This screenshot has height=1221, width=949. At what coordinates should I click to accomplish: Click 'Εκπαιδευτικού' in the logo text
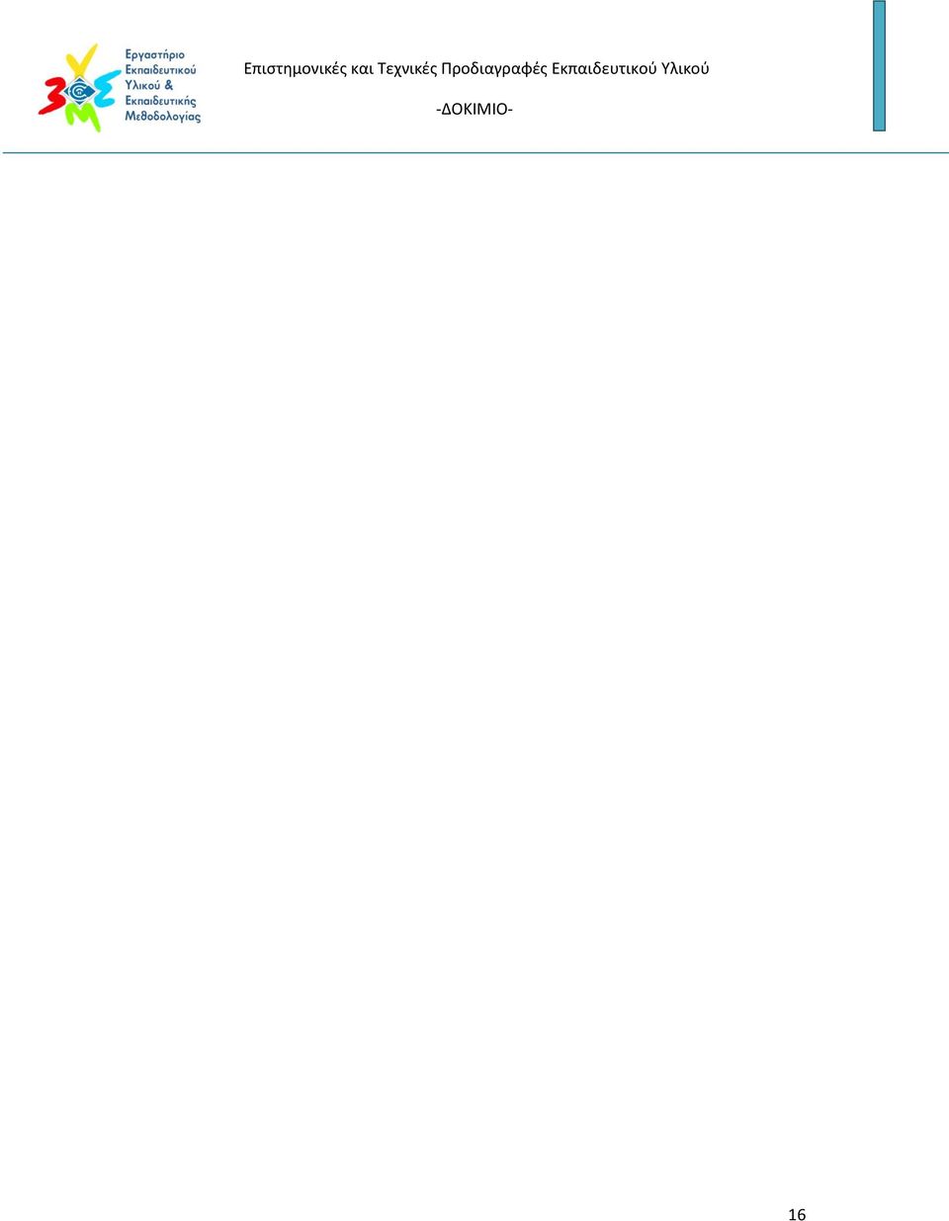(160, 70)
